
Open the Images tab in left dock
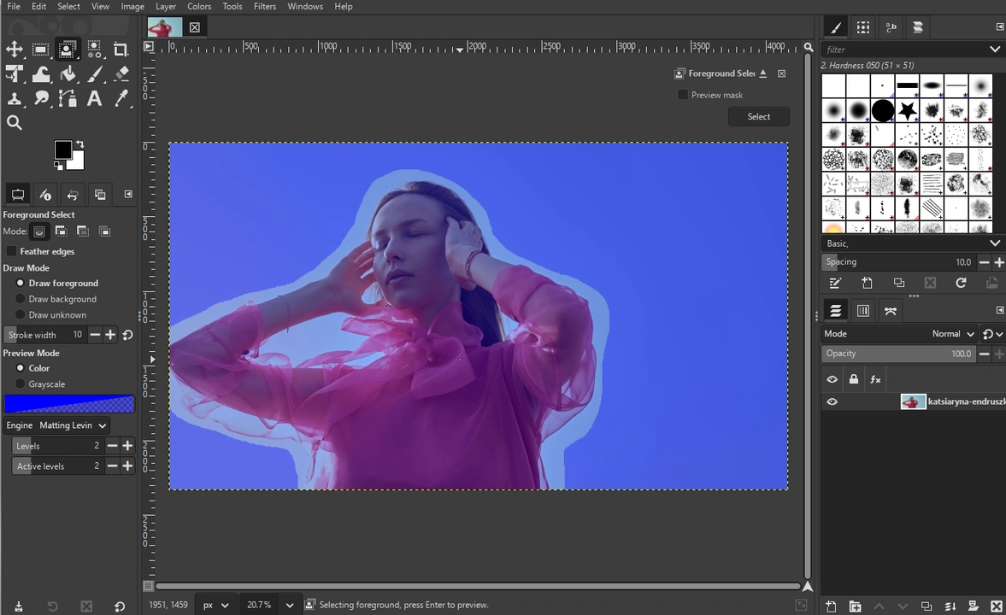pos(100,194)
